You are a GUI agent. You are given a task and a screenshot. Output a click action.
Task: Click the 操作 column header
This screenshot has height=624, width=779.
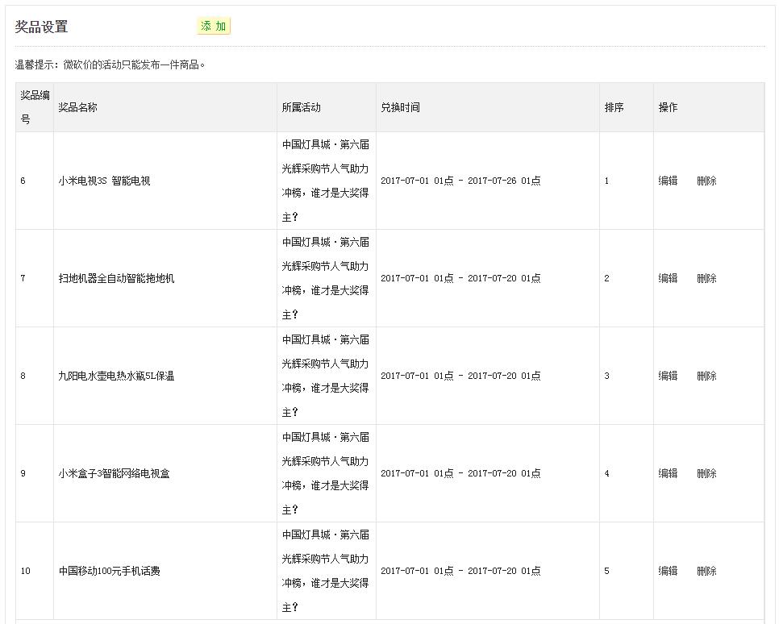(x=668, y=107)
